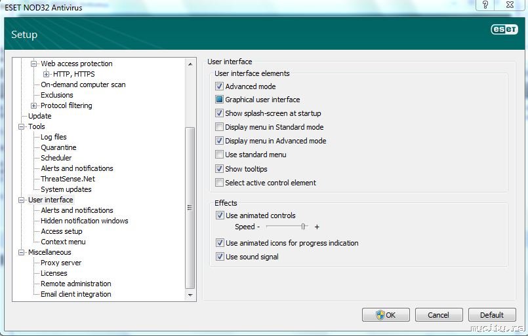The height and width of the screenshot is (336, 528).
Task: Select Email client integration item
Action: 76,294
